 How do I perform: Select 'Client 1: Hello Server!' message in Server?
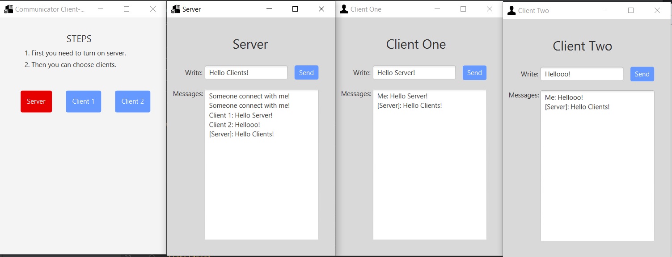(x=241, y=115)
